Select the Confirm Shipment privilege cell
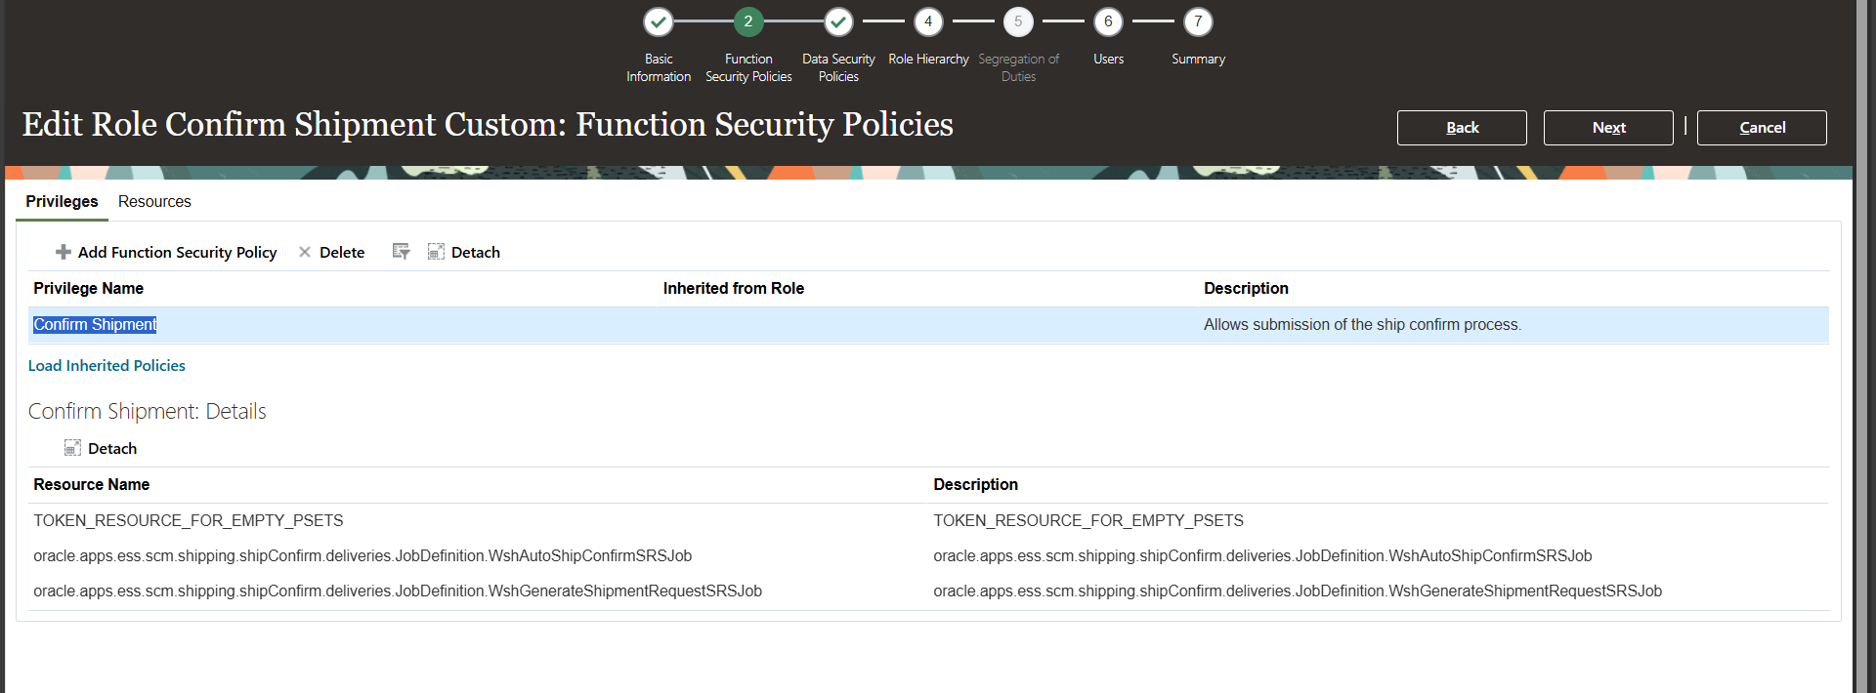This screenshot has height=693, width=1876. 95,324
